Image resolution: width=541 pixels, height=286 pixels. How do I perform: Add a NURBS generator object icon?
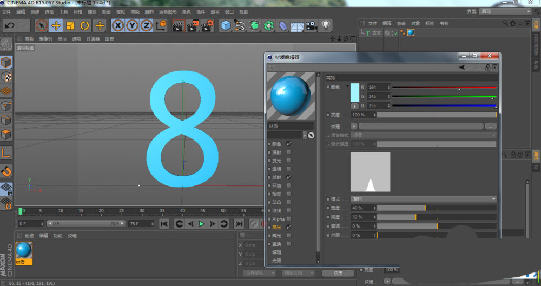[x=254, y=25]
